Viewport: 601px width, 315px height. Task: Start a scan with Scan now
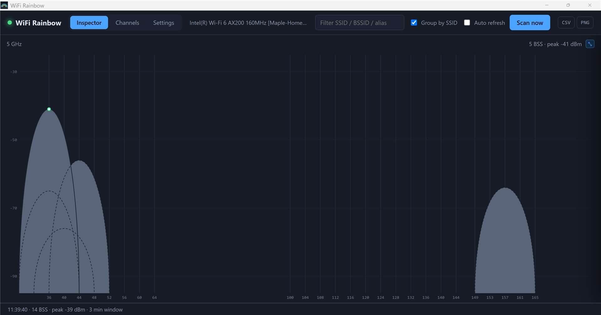click(530, 22)
